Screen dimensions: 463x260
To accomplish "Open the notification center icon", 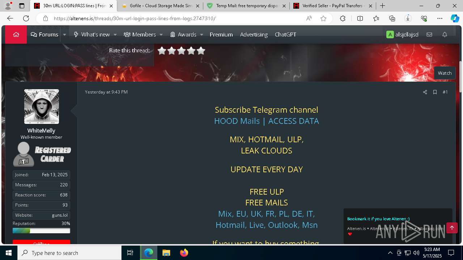I will tap(451, 253).
